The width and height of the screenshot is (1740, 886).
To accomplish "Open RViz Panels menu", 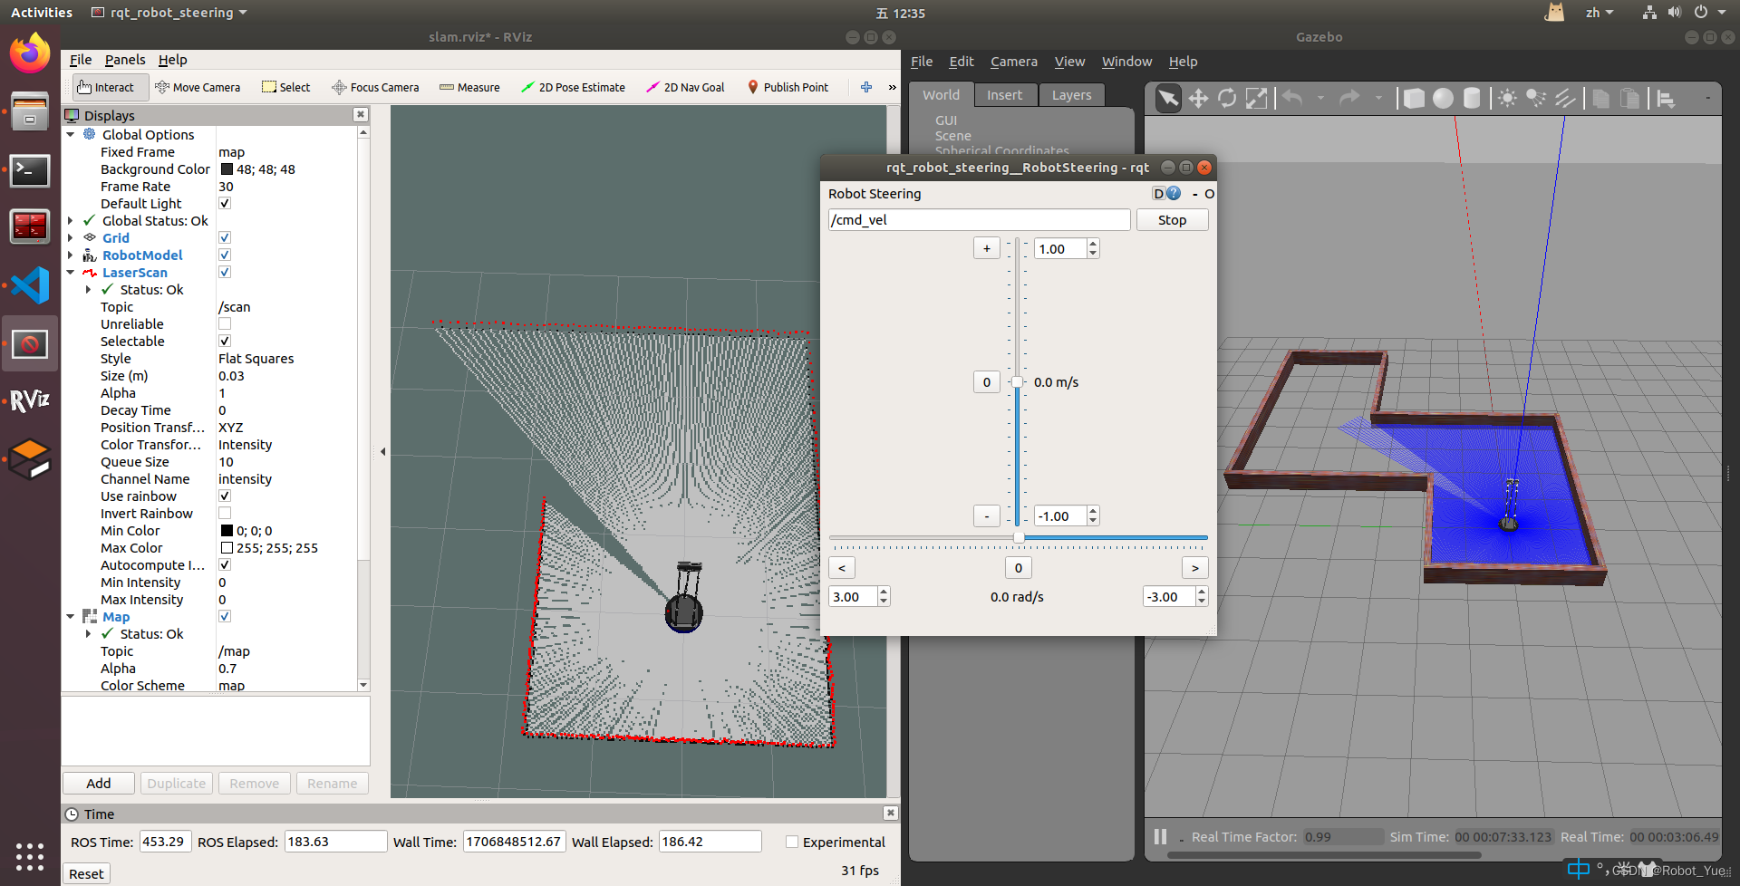I will 125,60.
